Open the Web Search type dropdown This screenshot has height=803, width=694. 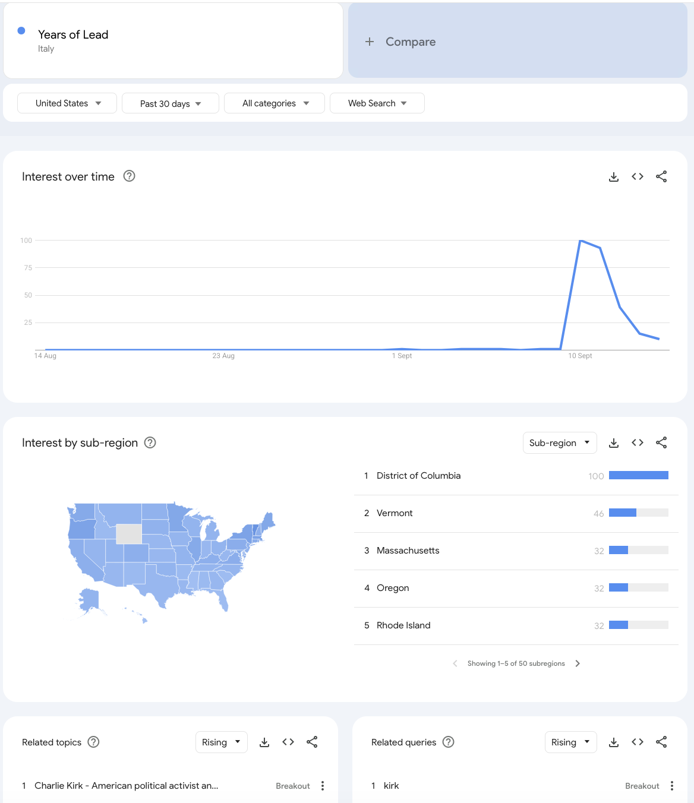(377, 103)
